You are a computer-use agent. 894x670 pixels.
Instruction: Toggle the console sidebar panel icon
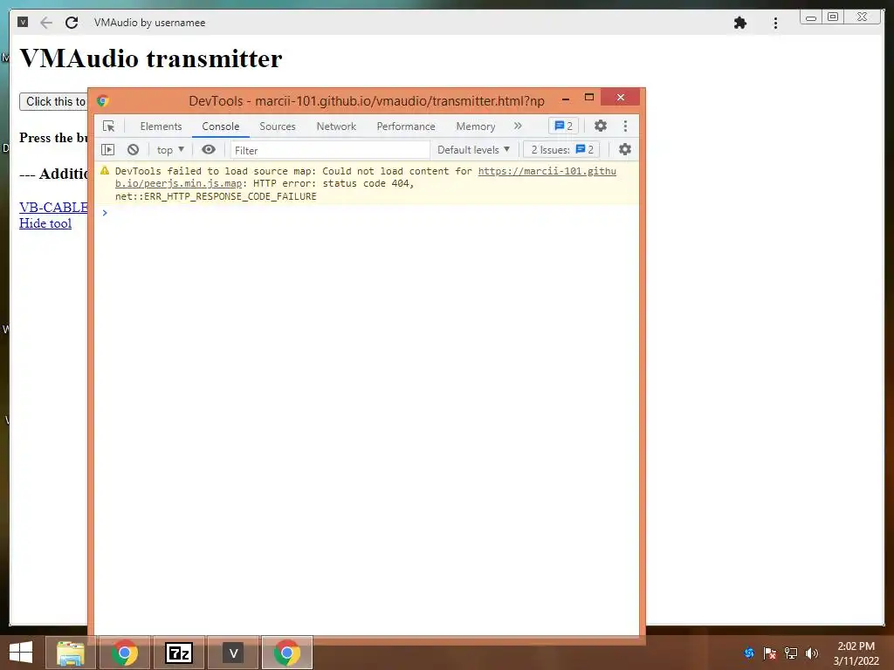point(107,150)
